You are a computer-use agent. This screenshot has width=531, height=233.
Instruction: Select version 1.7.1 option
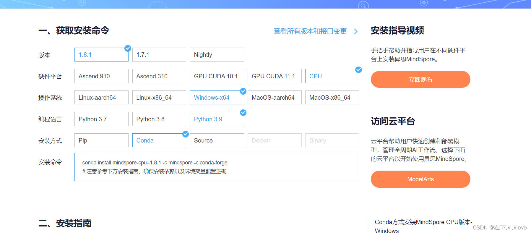click(159, 55)
